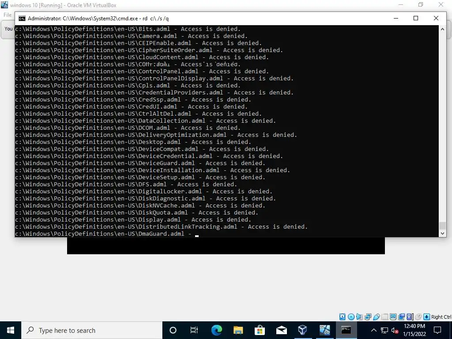Click the VirtualBox USB devices indicator
452x339 pixels.
tap(376, 317)
